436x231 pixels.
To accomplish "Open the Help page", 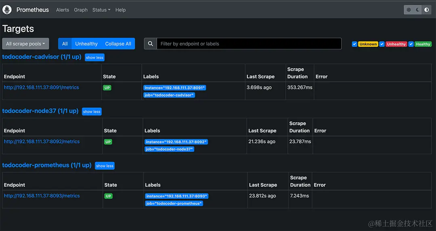I will 120,10.
